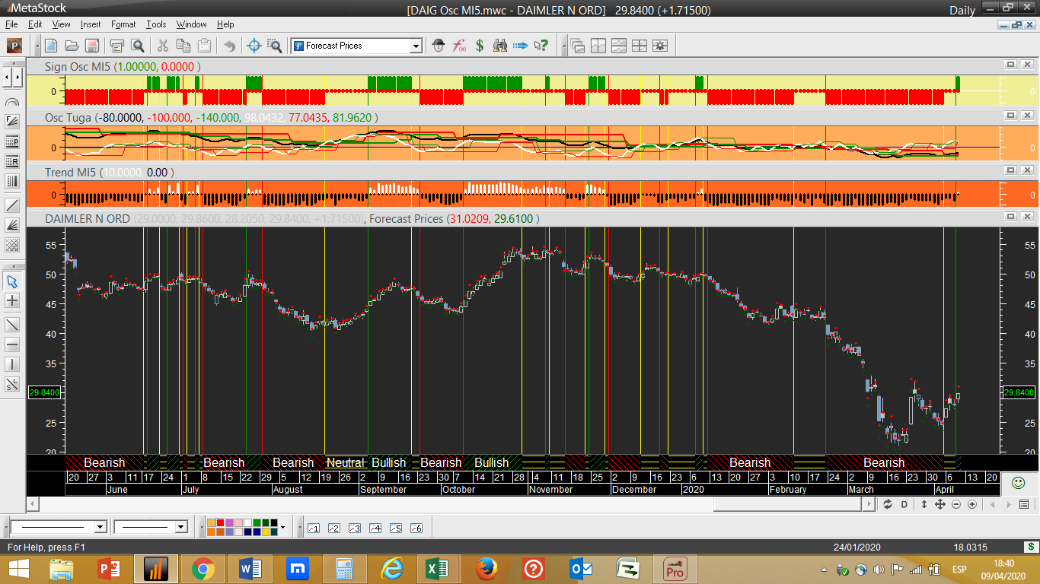Click the zoom-in plus icon below the chart

[972, 504]
